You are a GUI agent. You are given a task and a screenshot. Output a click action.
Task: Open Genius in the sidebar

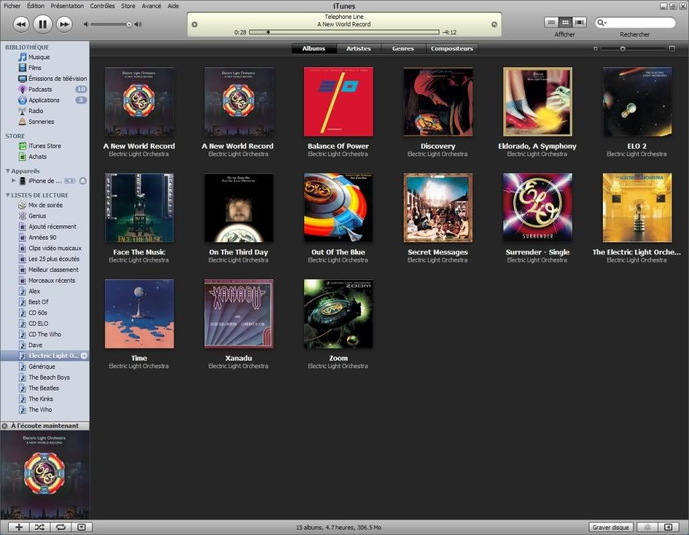pos(37,216)
